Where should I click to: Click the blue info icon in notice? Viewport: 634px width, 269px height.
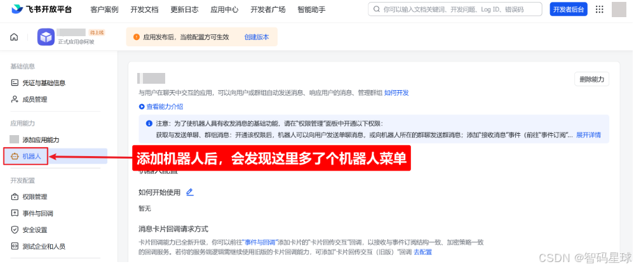click(x=149, y=123)
